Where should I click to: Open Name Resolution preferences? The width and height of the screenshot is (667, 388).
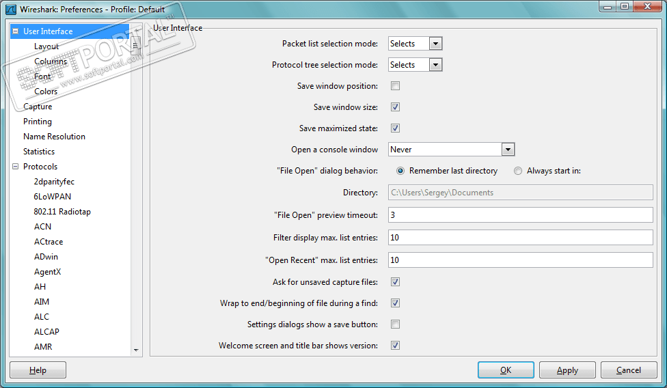pyautogui.click(x=54, y=137)
